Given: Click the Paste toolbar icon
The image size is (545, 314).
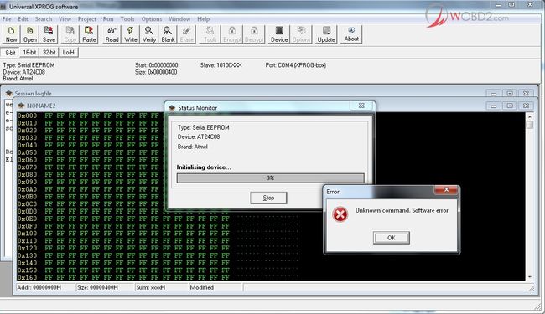Looking at the screenshot, I should 89,34.
